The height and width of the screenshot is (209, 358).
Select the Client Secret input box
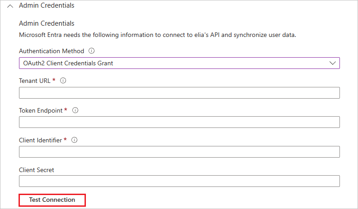(x=179, y=181)
